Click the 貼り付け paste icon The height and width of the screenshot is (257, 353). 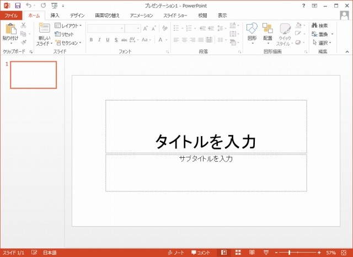pos(10,29)
